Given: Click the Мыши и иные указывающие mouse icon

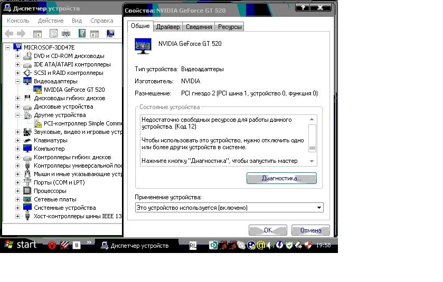Looking at the screenshot, I should pyautogui.click(x=27, y=174).
